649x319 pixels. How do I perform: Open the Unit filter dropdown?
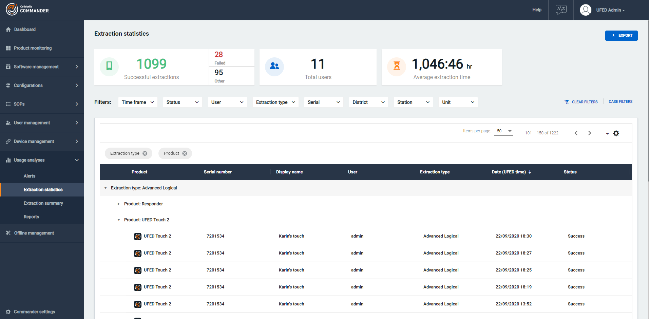point(458,102)
